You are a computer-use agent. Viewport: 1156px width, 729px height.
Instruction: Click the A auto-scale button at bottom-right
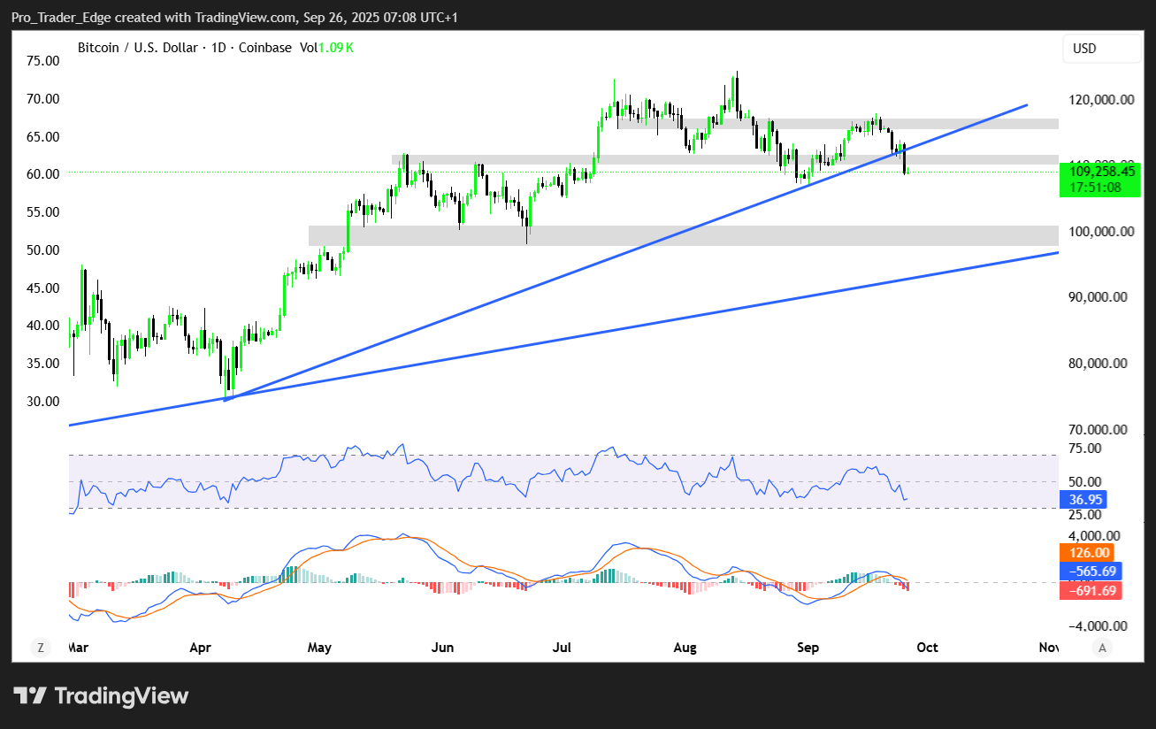click(1101, 648)
